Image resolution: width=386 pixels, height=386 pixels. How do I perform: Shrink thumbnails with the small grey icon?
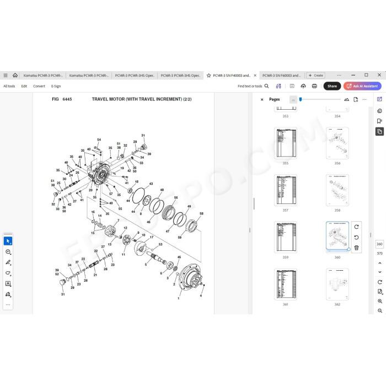[x=293, y=100]
